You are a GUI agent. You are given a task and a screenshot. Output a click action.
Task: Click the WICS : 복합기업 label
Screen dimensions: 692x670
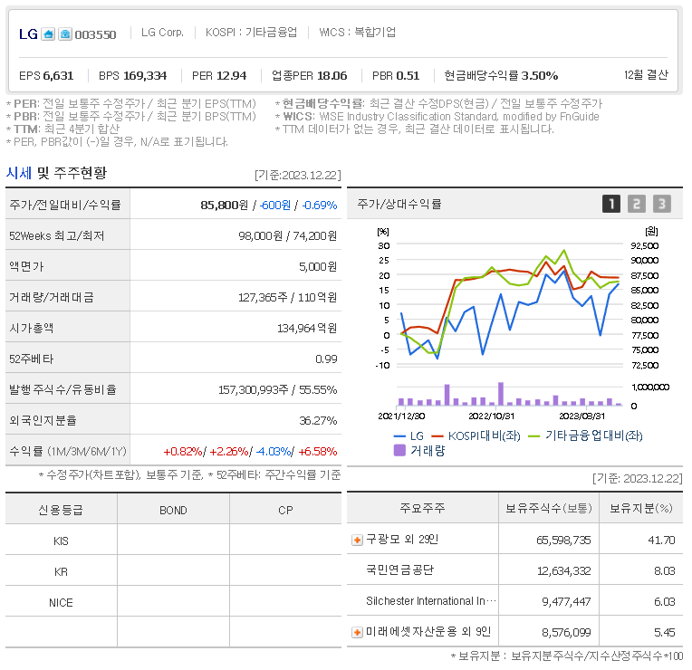click(357, 33)
